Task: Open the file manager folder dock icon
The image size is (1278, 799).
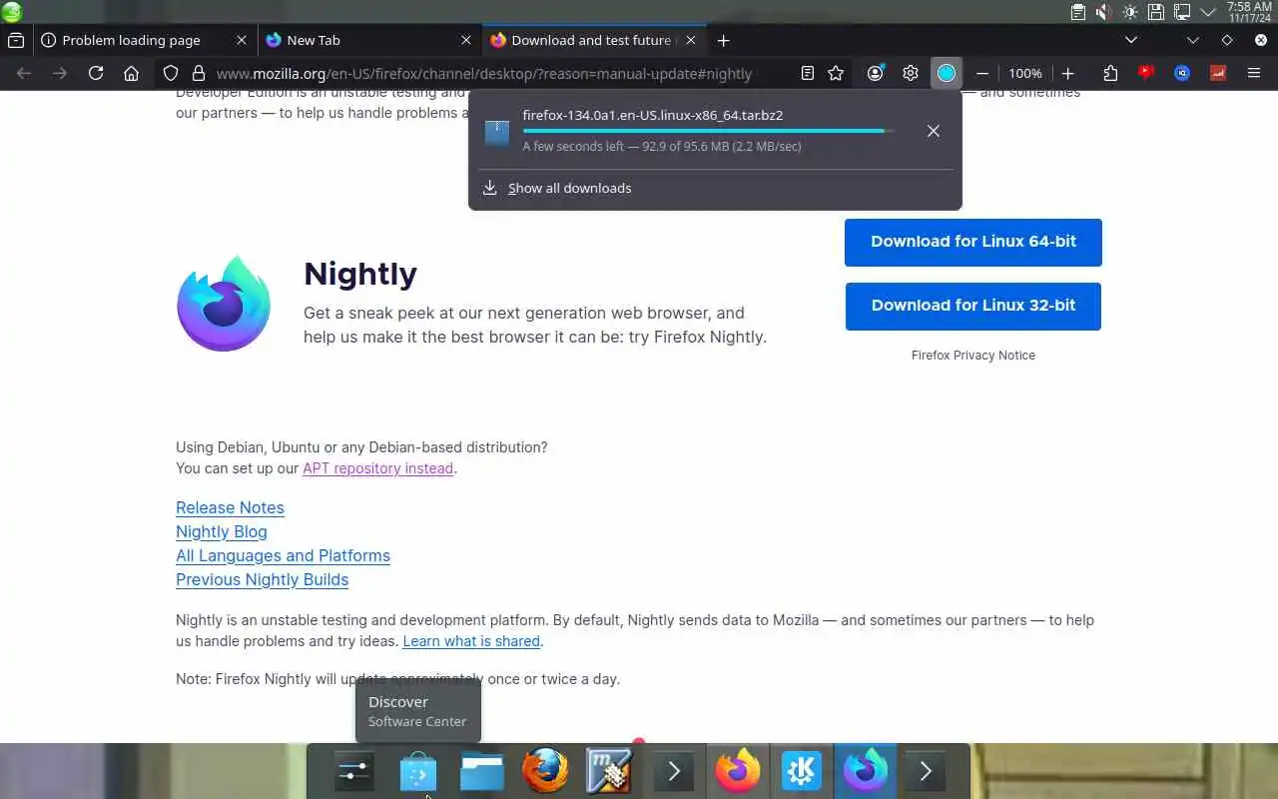Action: (482, 771)
